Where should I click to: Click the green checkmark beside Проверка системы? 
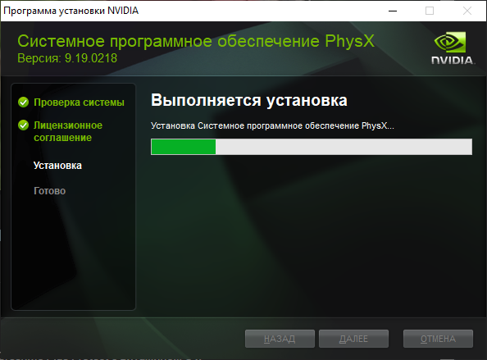[x=23, y=103]
